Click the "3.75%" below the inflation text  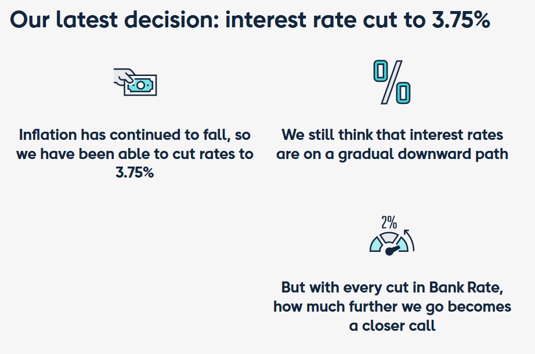[x=135, y=173]
